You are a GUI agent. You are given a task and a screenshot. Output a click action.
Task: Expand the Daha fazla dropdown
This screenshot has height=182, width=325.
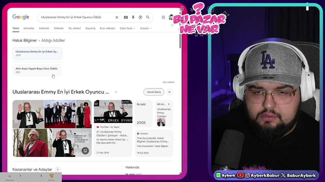(127, 28)
